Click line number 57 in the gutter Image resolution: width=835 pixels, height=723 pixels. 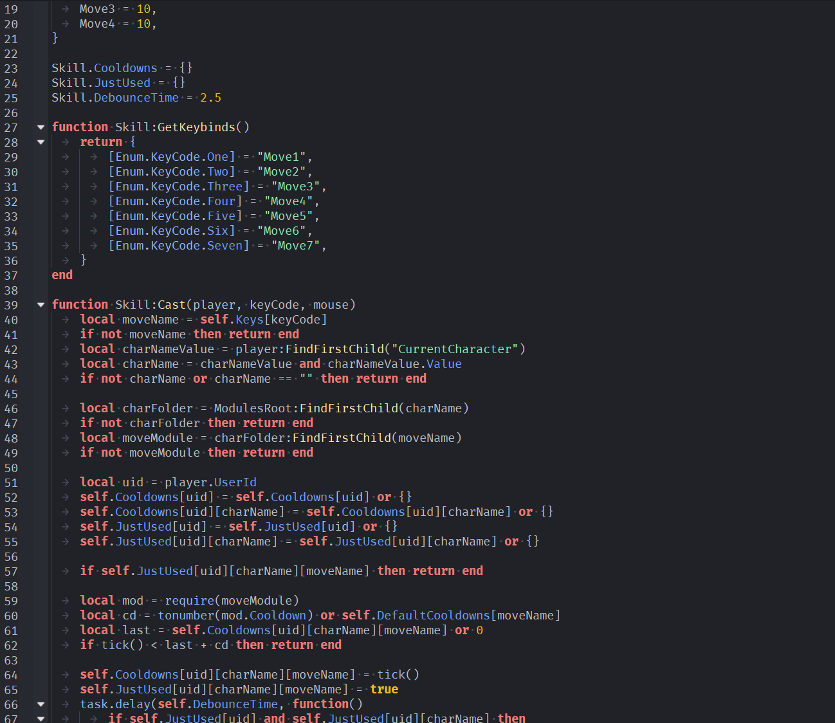(11, 572)
